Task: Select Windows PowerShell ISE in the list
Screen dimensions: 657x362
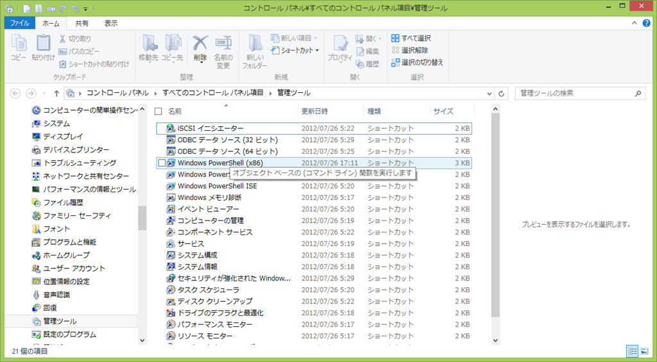Action: pyautogui.click(x=314, y=186)
